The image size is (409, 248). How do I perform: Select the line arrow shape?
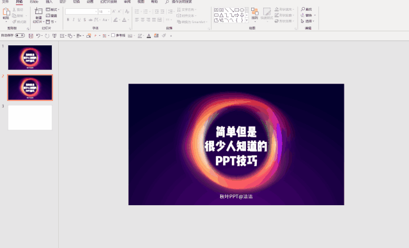(231, 10)
